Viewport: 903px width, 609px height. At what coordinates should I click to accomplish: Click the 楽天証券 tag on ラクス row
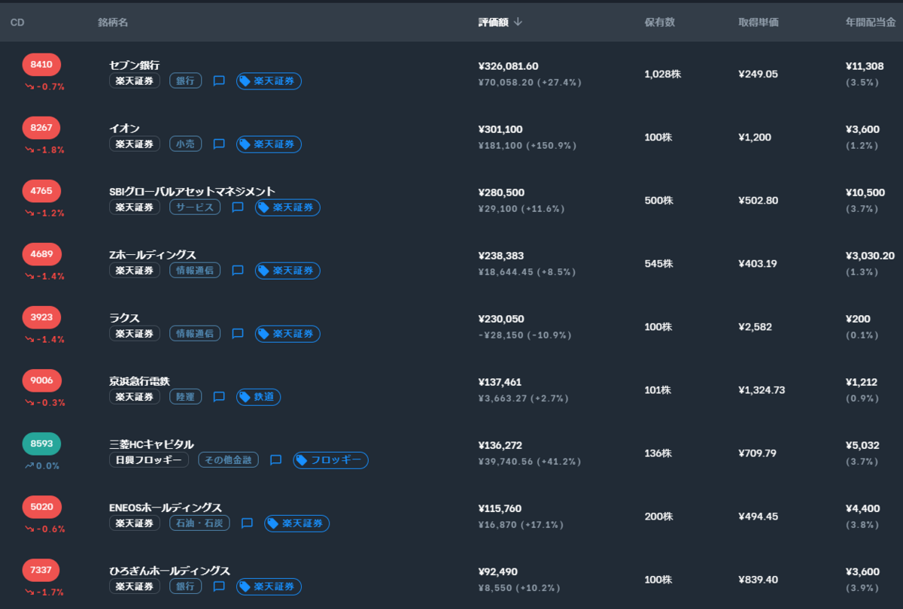tap(287, 333)
